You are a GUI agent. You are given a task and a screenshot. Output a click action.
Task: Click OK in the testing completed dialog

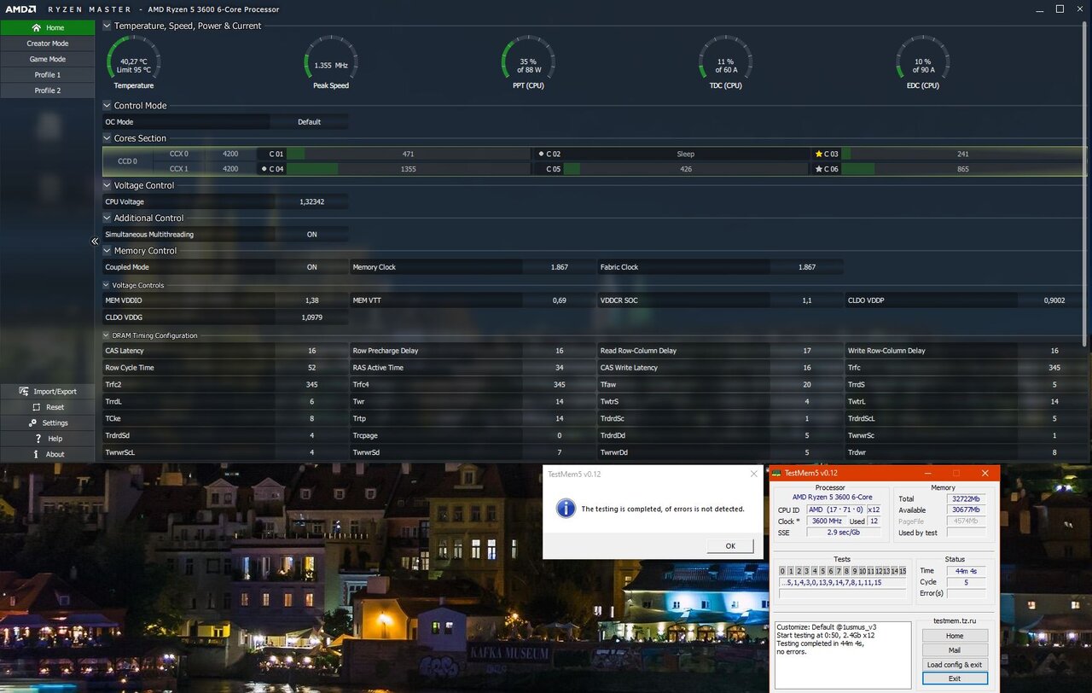(x=730, y=546)
